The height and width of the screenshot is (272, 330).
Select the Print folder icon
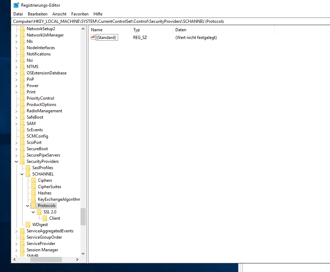coord(22,92)
